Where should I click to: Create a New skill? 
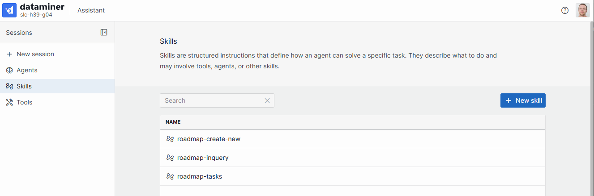point(523,100)
